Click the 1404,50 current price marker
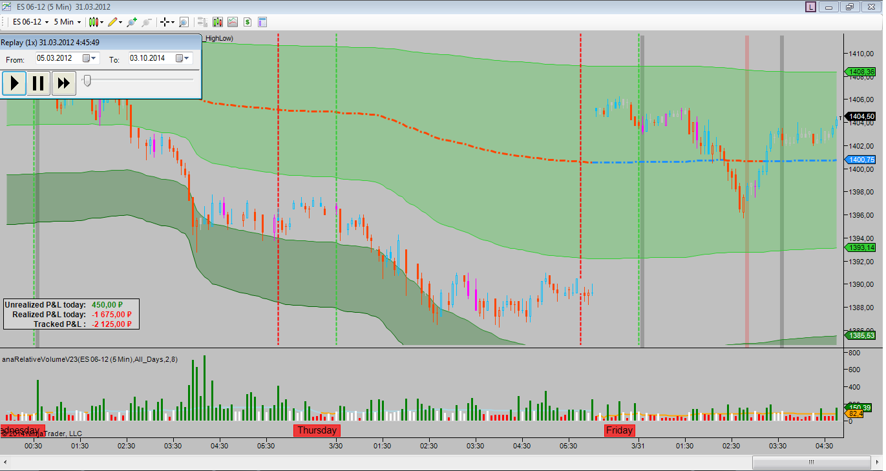Viewport: 886px width, 471px height. pos(861,116)
